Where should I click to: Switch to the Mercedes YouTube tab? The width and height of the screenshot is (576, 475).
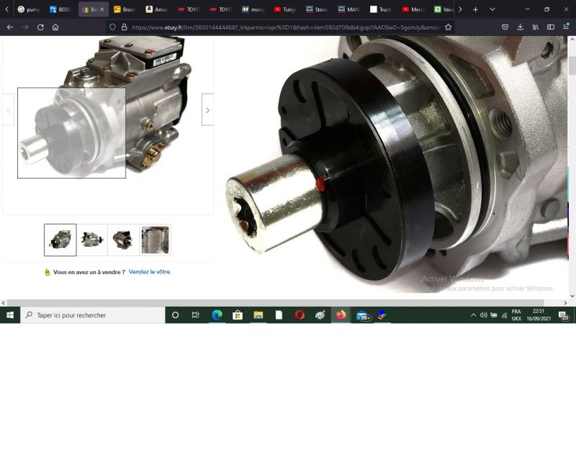[413, 9]
